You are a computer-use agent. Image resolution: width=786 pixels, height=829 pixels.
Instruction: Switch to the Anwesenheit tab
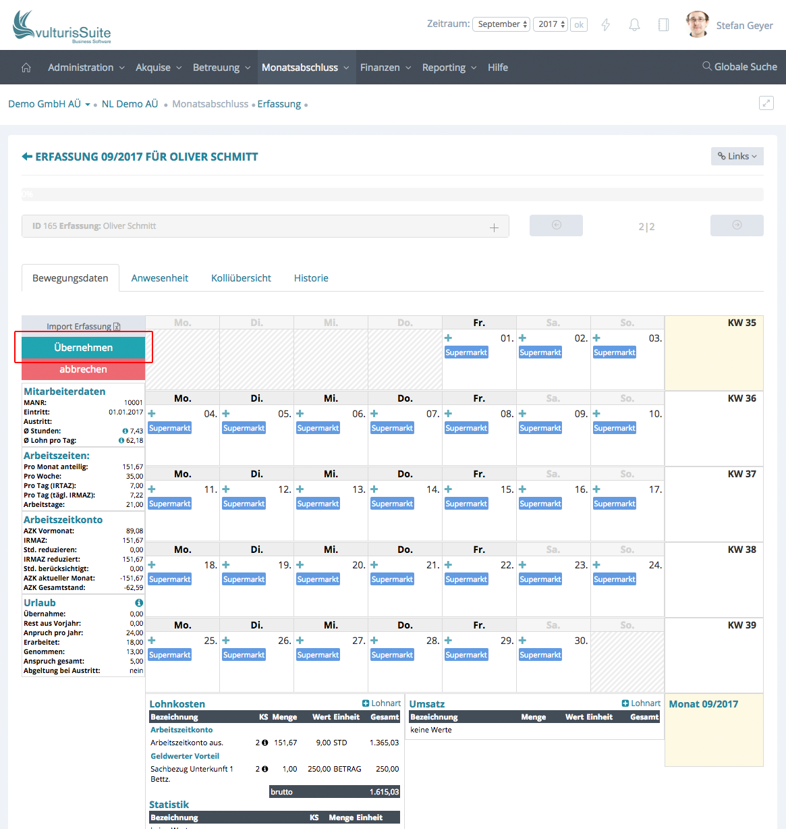pos(160,278)
